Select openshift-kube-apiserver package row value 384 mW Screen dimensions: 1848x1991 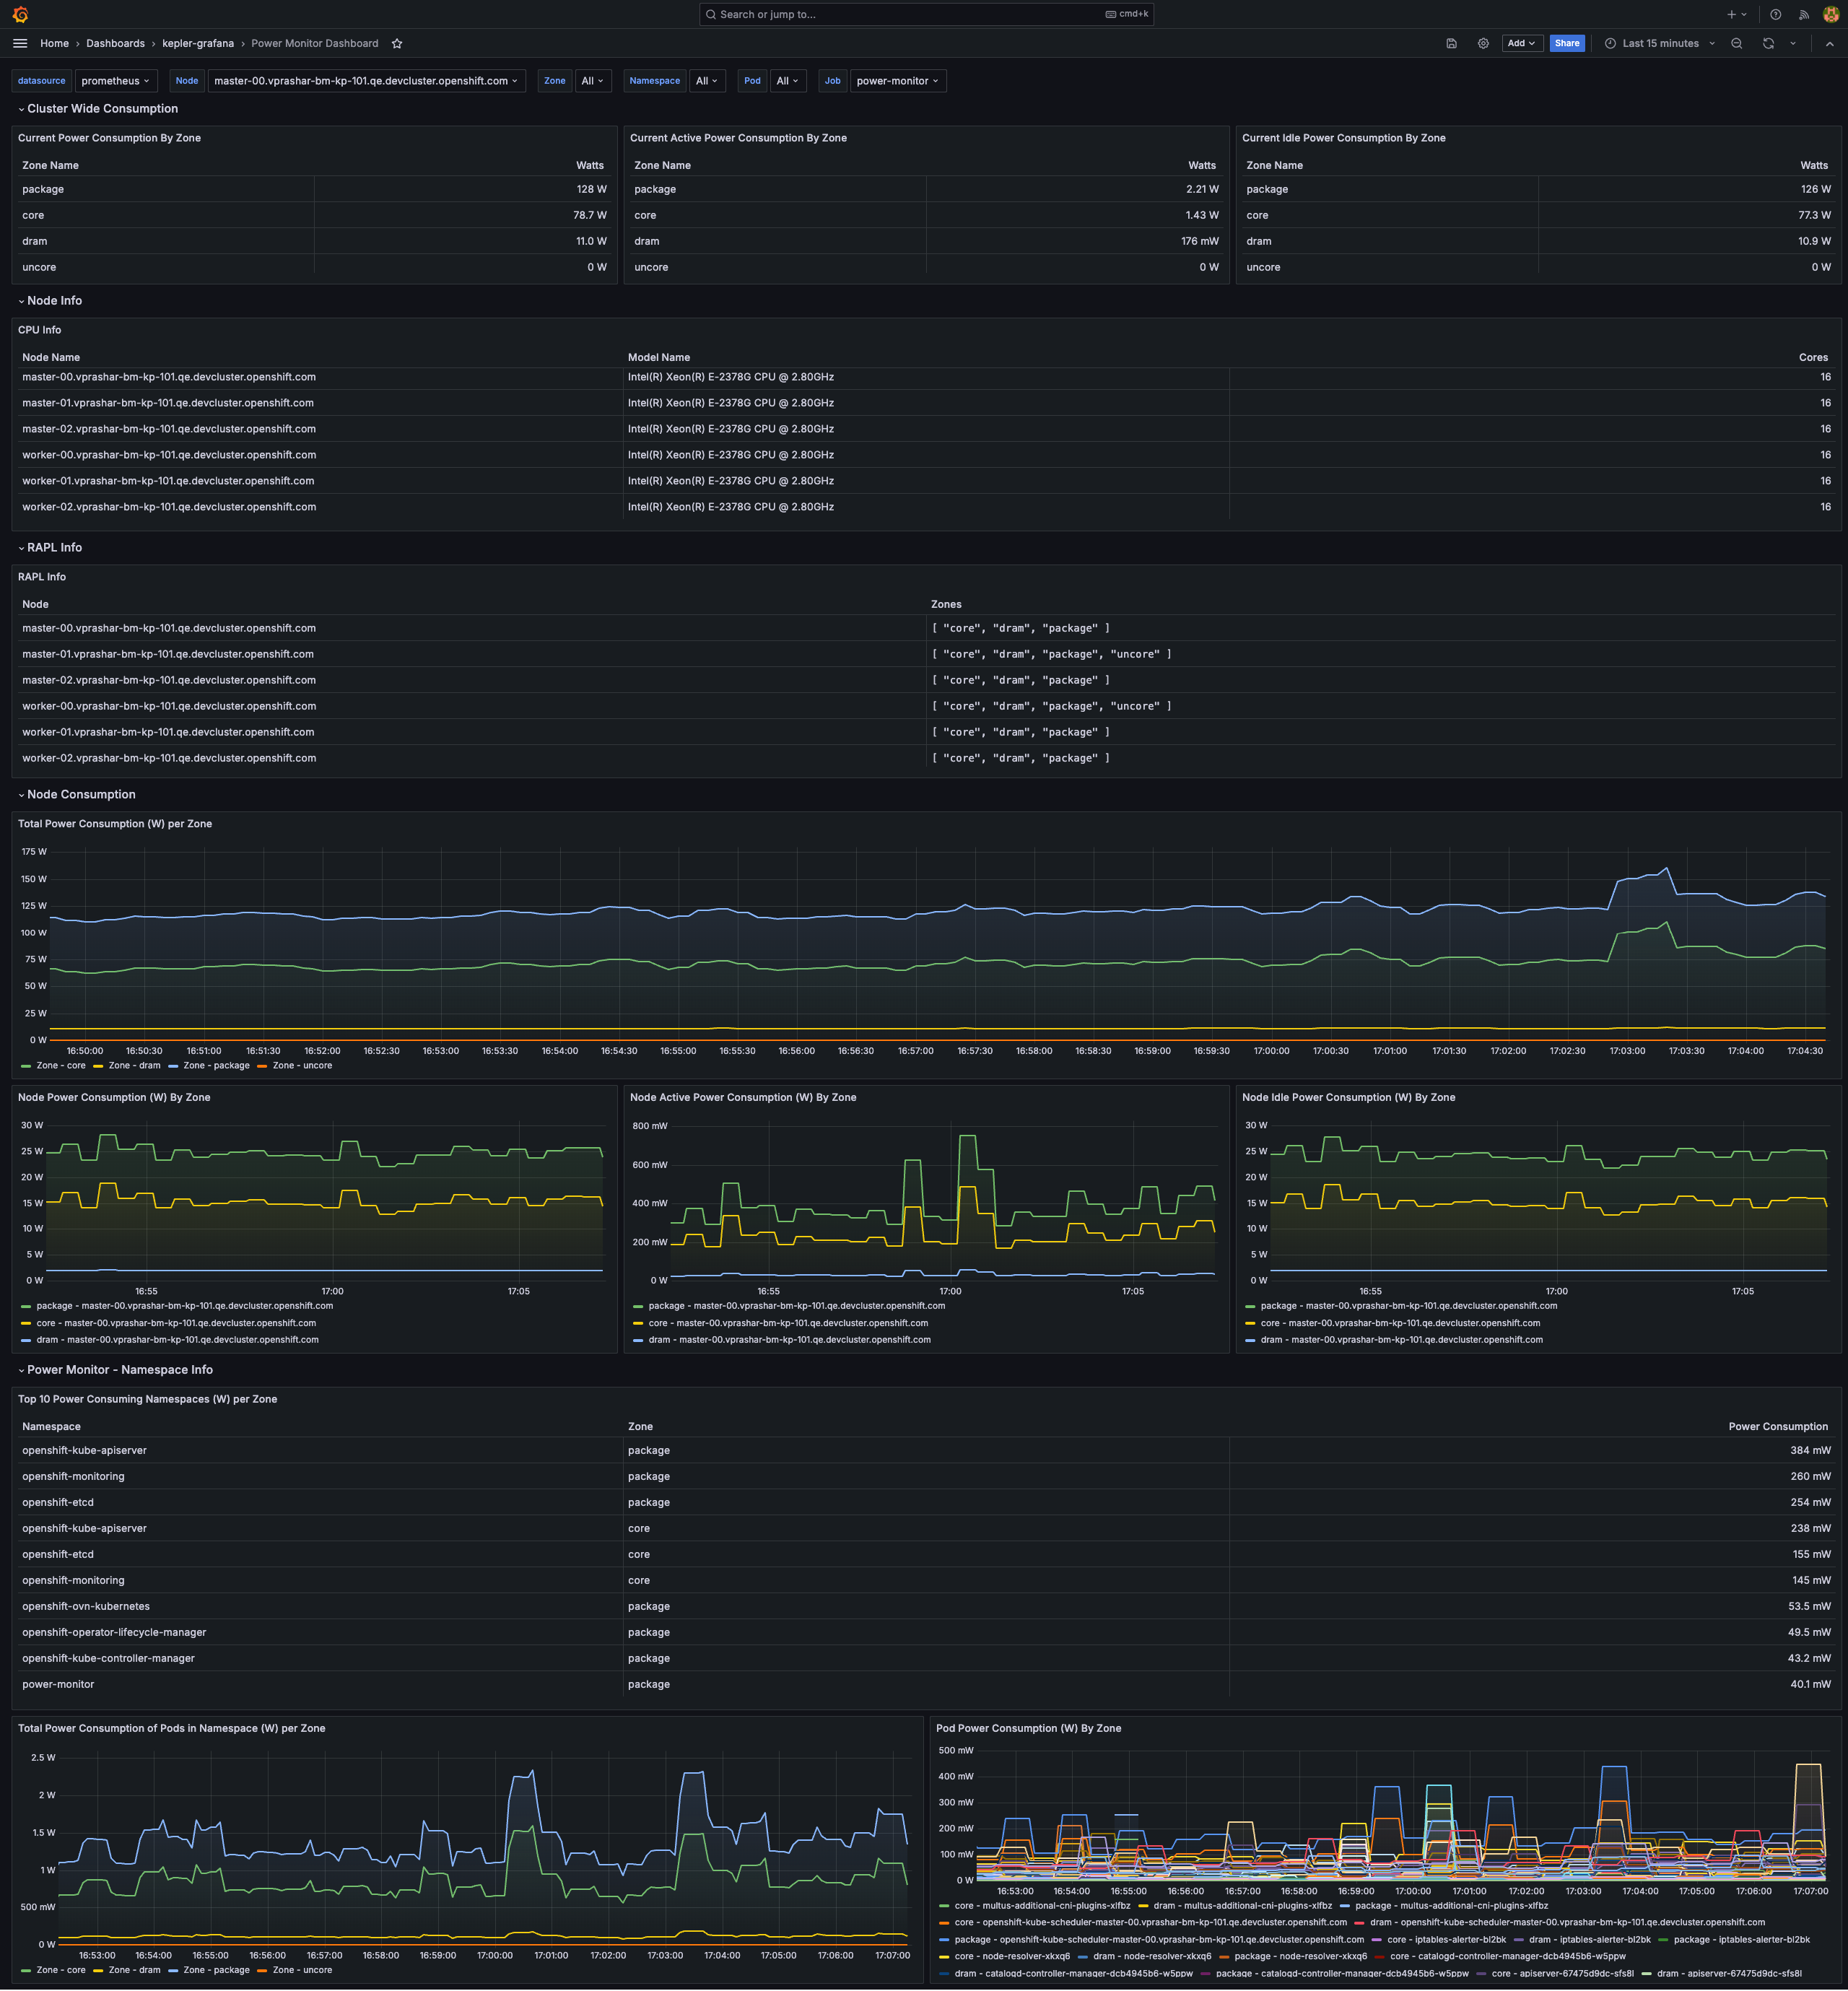click(1810, 1451)
